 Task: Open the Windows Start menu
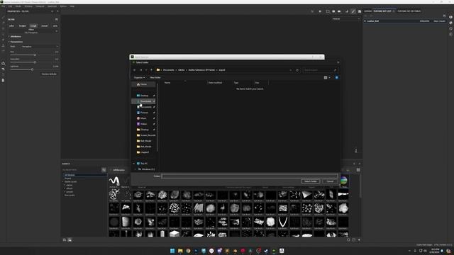tap(172, 251)
